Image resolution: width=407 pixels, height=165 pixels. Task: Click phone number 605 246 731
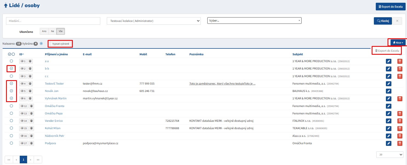coord(147,91)
